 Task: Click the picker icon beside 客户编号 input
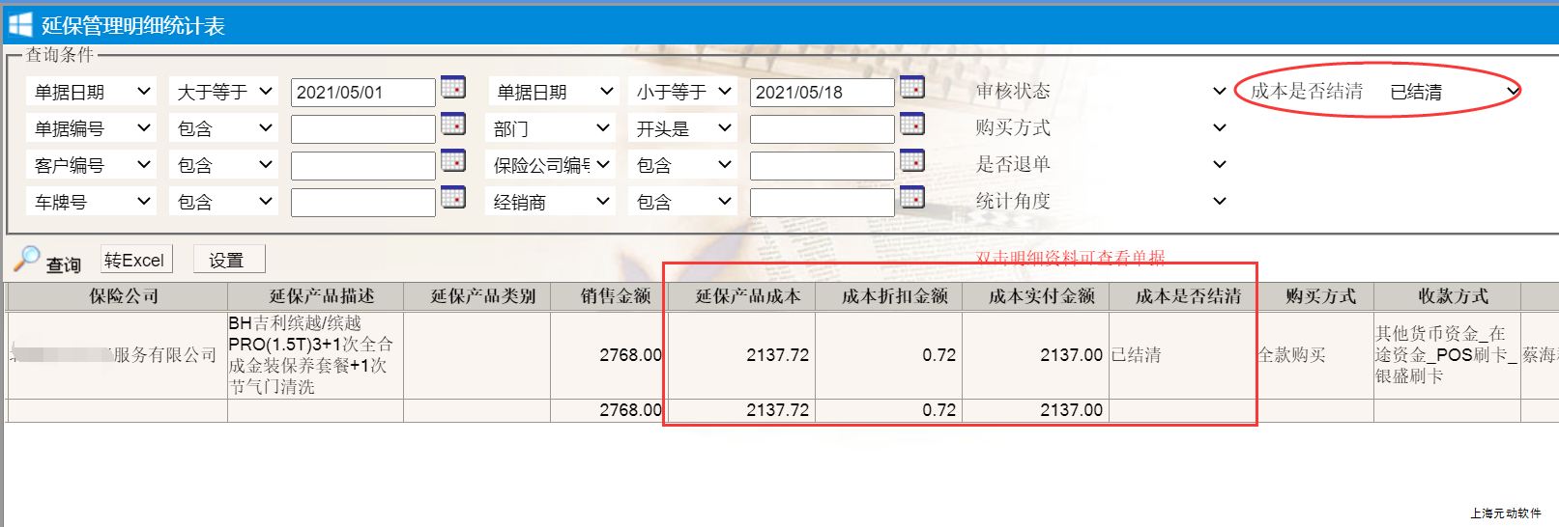[x=452, y=161]
